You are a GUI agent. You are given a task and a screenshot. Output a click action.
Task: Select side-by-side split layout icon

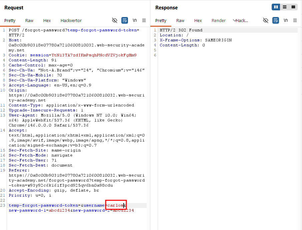click(x=276, y=7)
